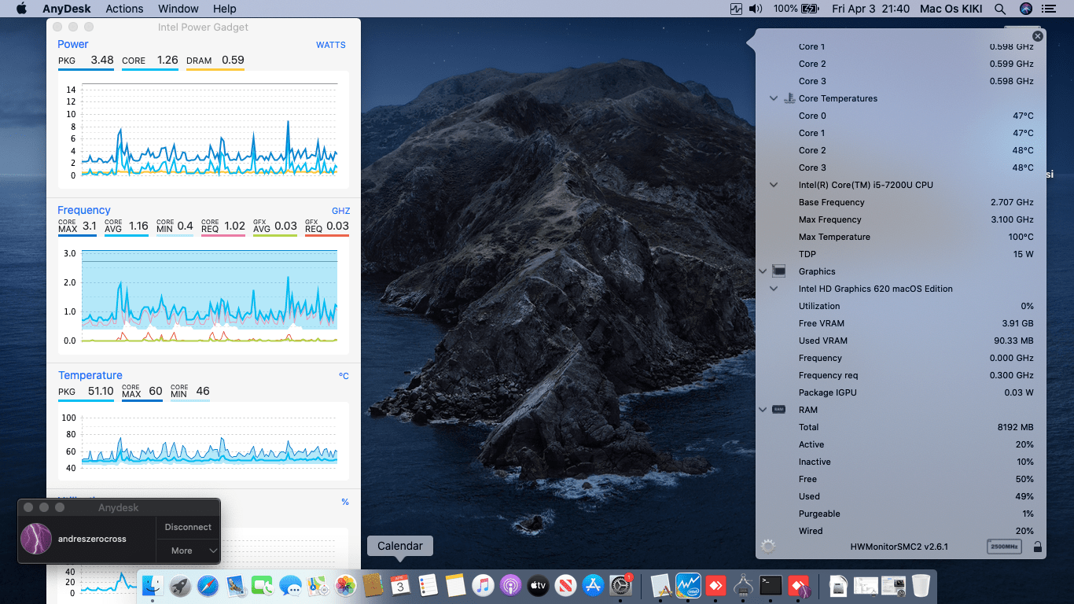The height and width of the screenshot is (604, 1074).
Task: Open Intel Power Gadget in the Dock
Action: [688, 586]
